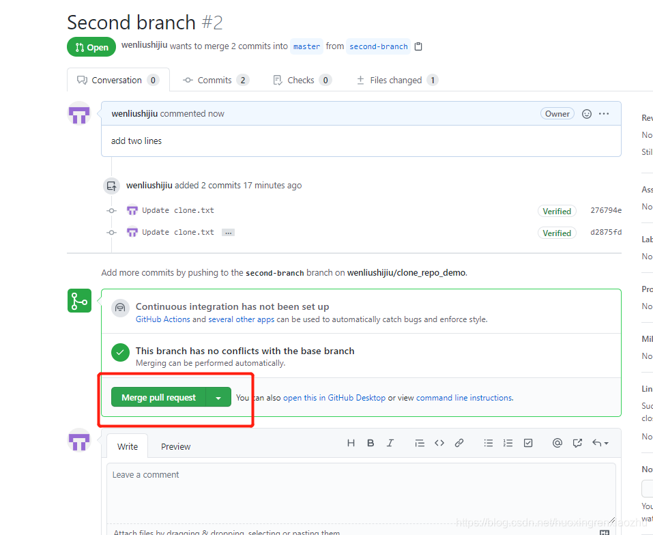653x535 pixels.
Task: Open the Files changed tab
Action: pos(397,80)
